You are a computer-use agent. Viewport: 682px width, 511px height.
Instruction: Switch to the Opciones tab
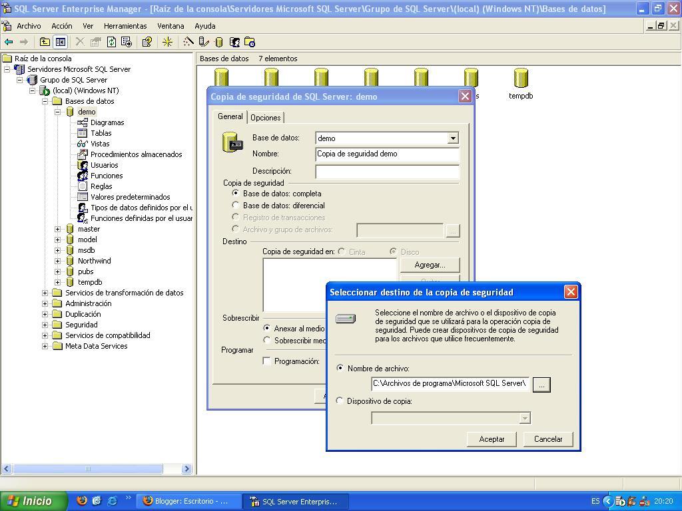tap(265, 118)
